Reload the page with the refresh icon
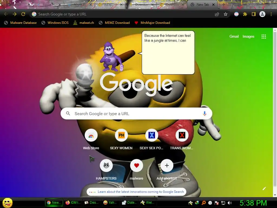This screenshot has width=277, height=208. coord(23,14)
